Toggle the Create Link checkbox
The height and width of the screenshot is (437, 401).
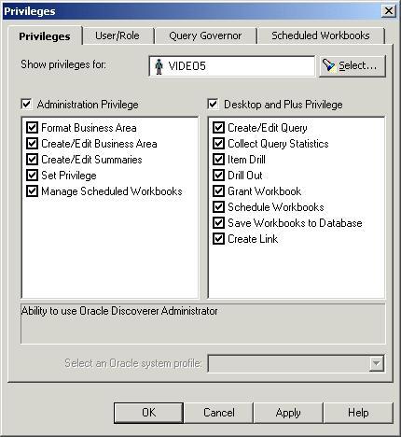click(218, 239)
